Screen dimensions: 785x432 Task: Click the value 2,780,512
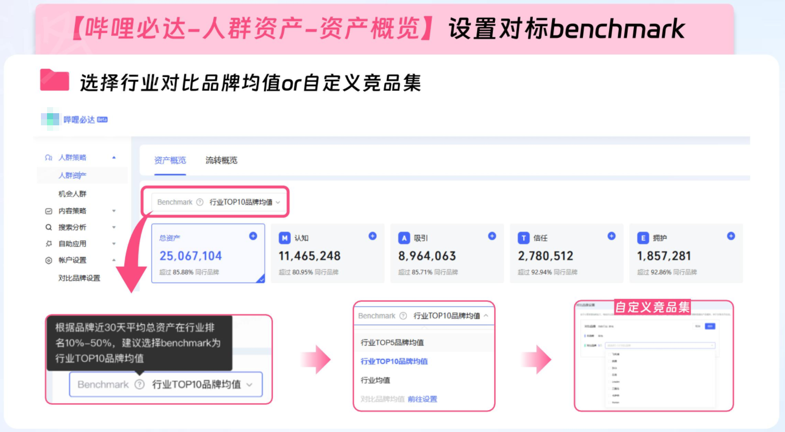tap(545, 256)
